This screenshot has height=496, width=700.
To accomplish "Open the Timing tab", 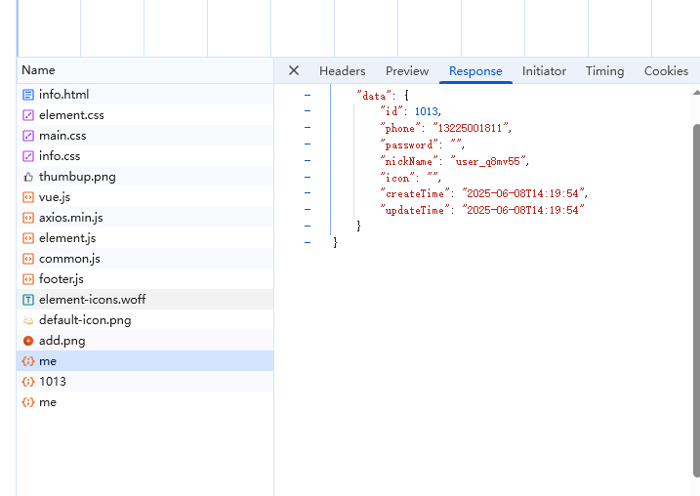I will pyautogui.click(x=605, y=71).
